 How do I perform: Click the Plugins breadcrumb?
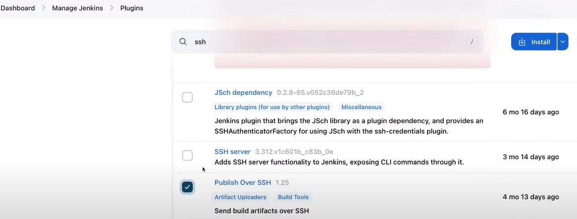(132, 8)
